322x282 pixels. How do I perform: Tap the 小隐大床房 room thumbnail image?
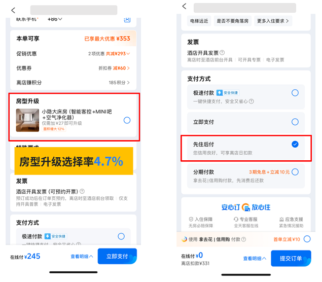tap(27, 120)
